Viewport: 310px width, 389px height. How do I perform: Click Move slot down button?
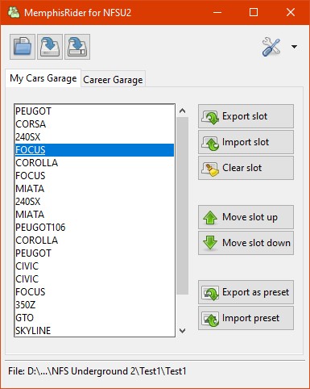(x=246, y=243)
